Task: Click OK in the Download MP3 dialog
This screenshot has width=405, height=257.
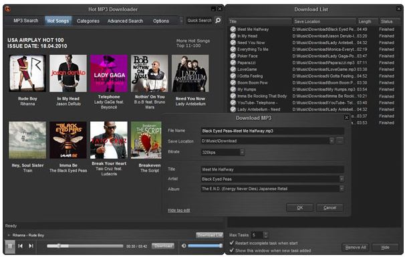Action: coord(300,207)
